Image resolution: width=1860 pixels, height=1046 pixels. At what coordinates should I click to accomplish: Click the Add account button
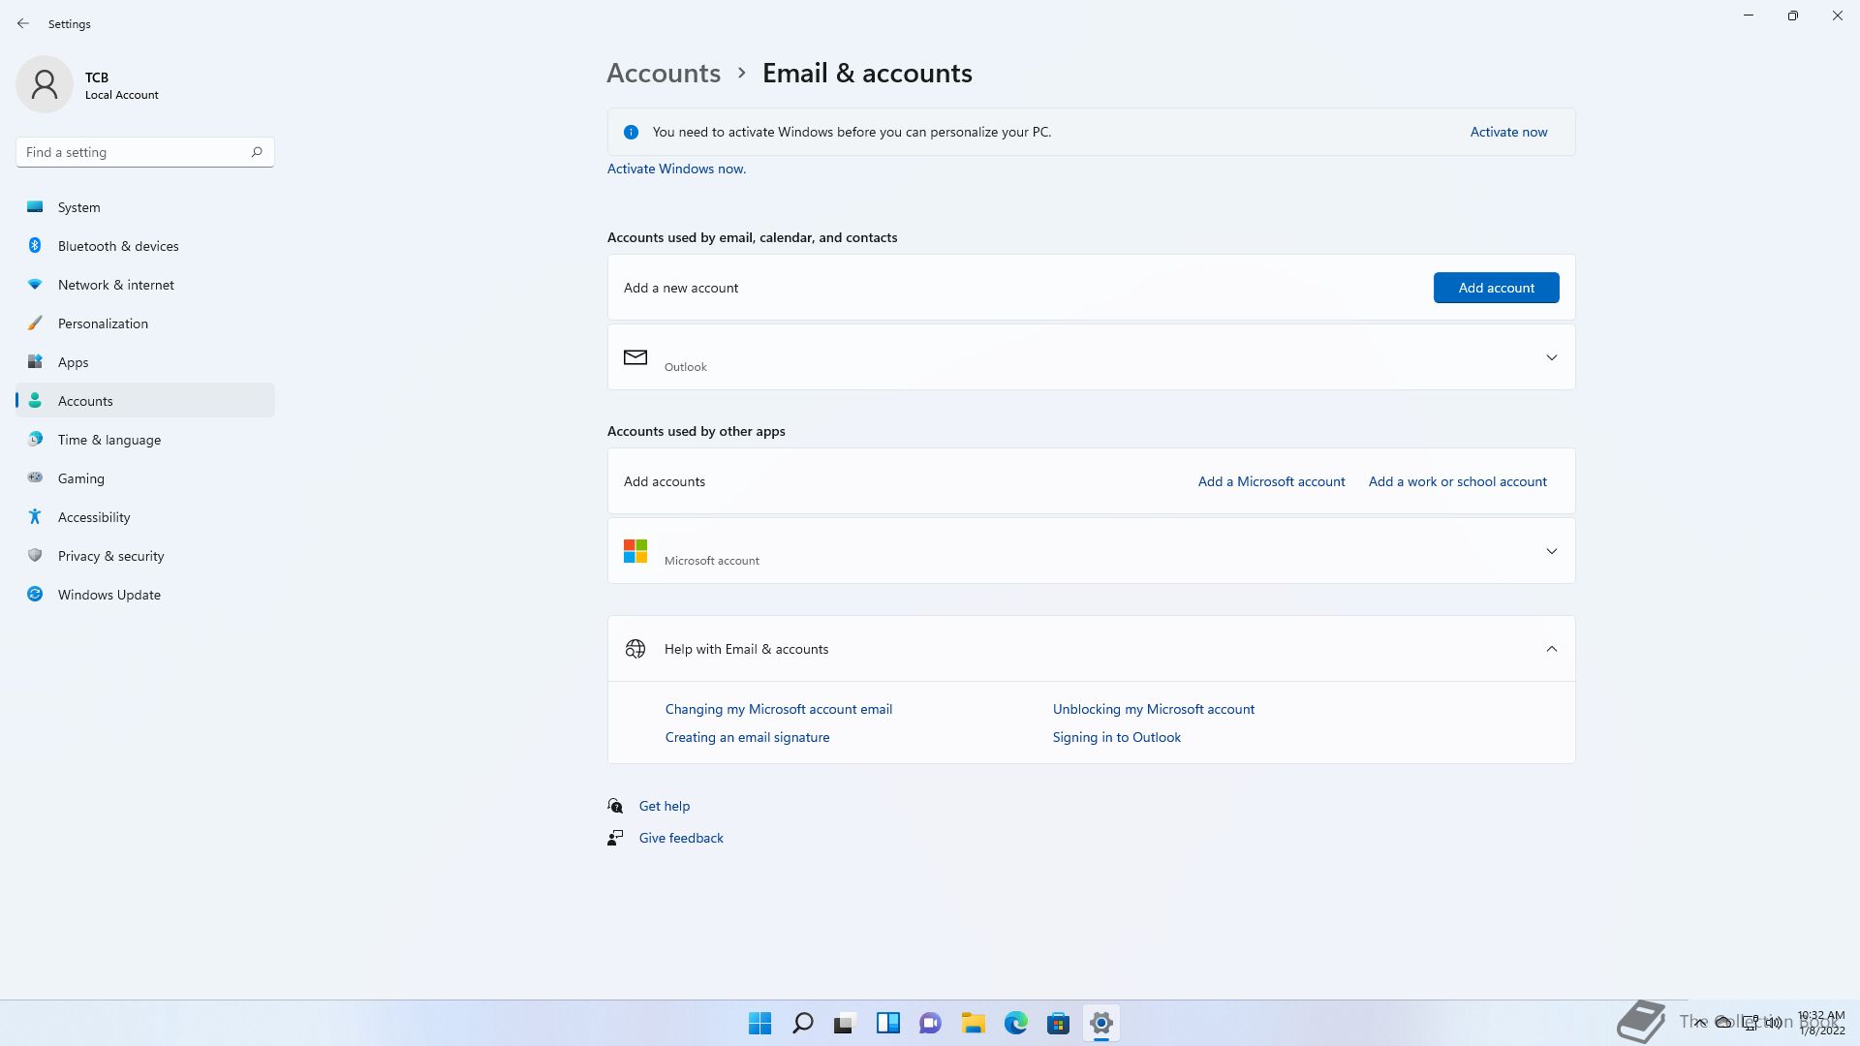pos(1496,288)
